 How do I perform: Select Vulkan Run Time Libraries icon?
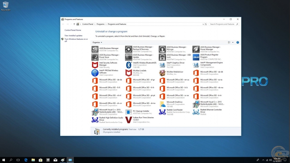pos(129,120)
